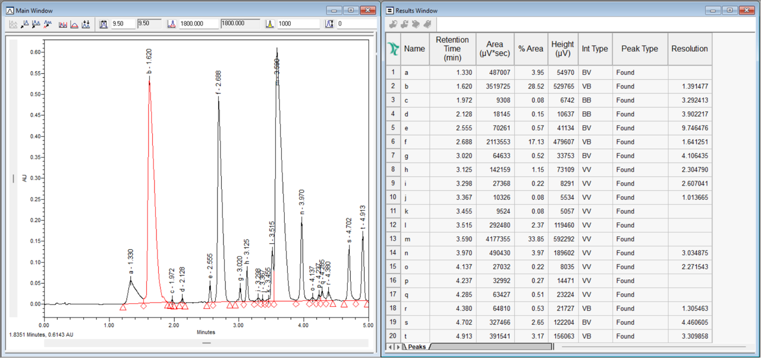Click the Peak Type column header

[x=640, y=49]
